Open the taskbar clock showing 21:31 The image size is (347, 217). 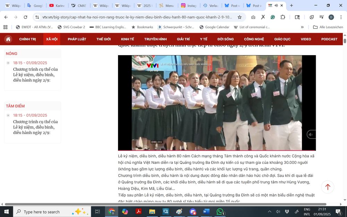click(322, 212)
